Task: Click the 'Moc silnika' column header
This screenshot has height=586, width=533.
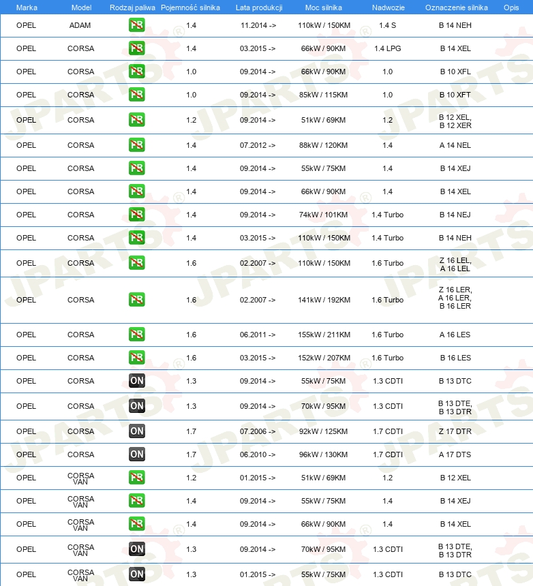Action: click(x=323, y=7)
